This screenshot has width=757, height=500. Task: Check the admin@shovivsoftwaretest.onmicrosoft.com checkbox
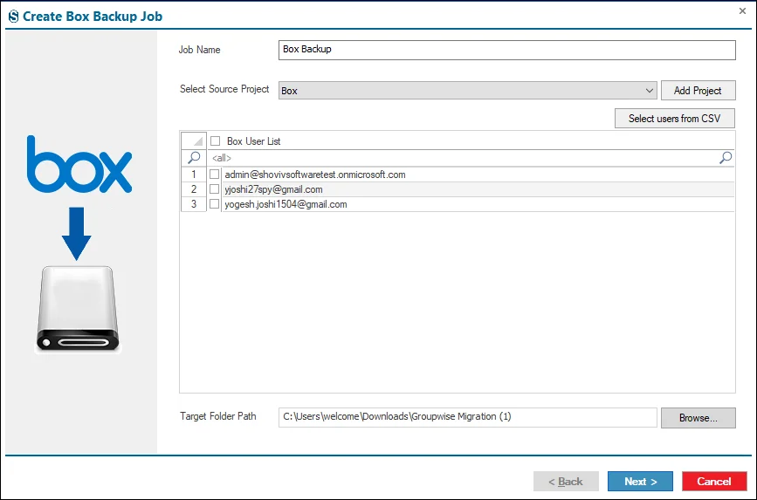[215, 175]
